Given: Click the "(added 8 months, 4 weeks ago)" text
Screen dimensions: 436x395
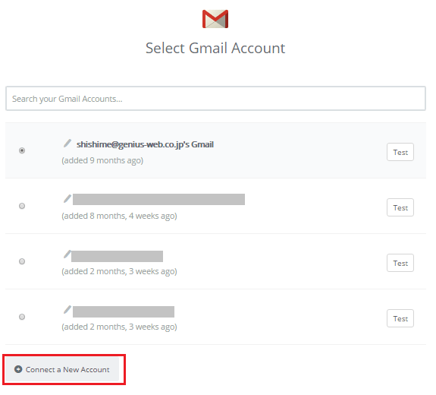Looking at the screenshot, I should click(119, 216).
